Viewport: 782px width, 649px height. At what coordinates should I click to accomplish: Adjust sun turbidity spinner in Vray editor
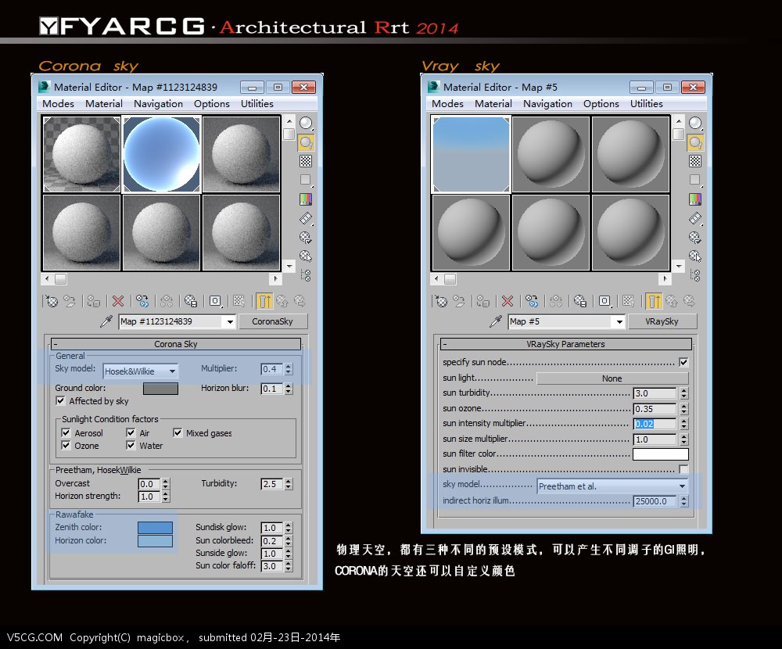[x=683, y=393]
